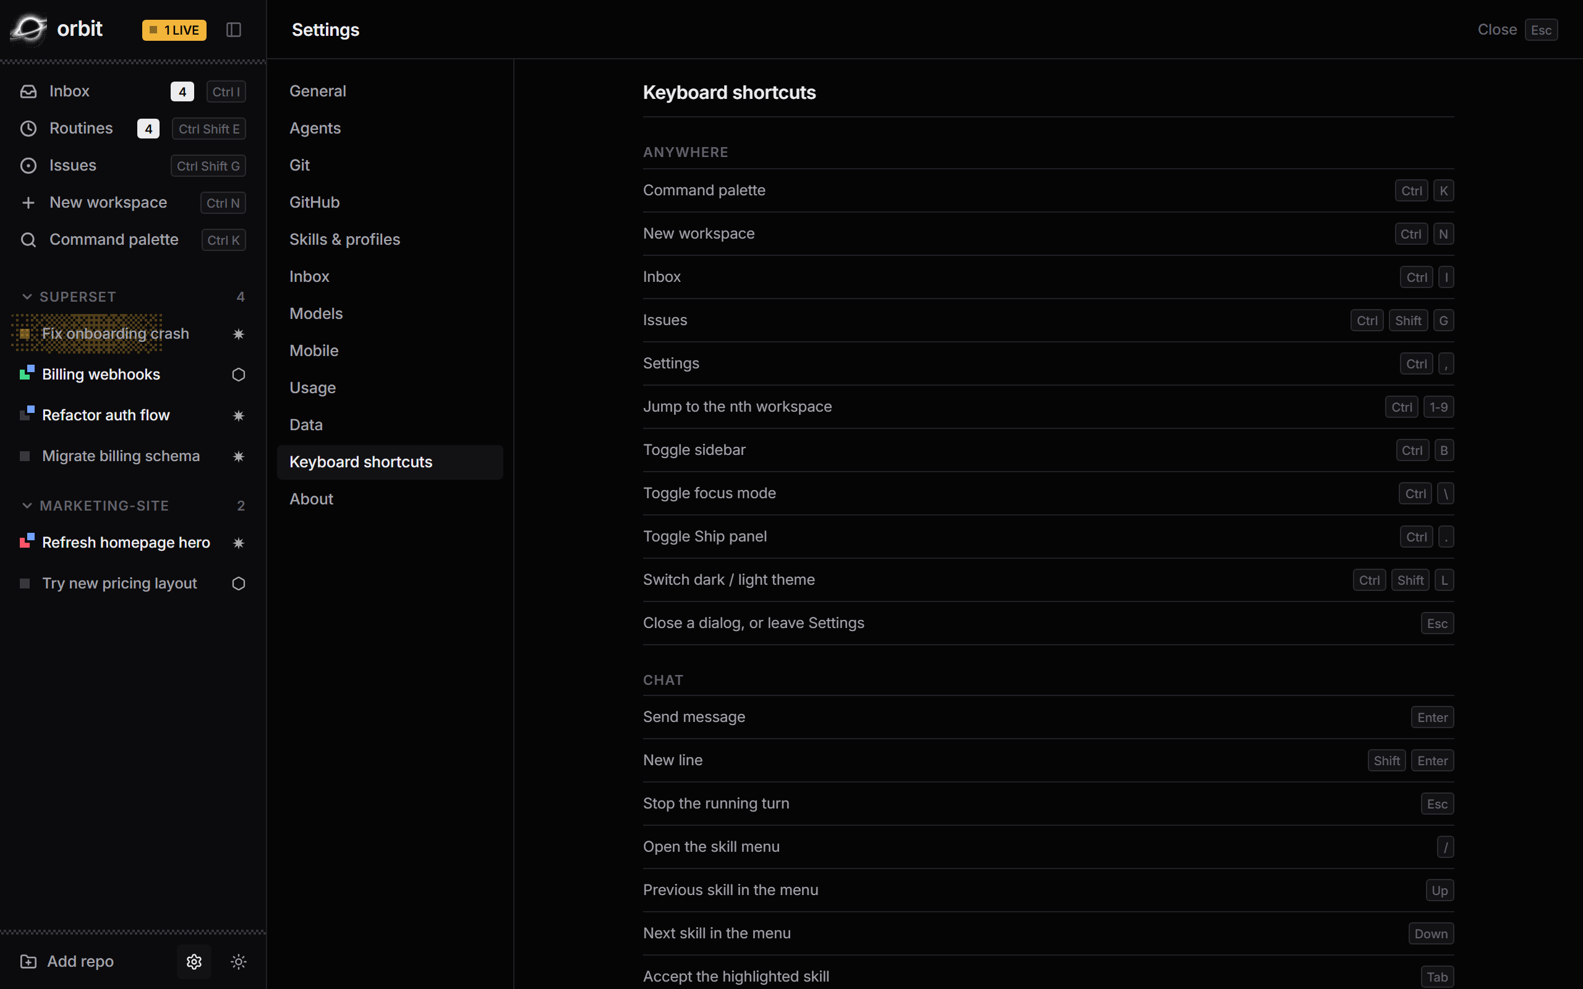Open the Routines sidebar item

coord(133,128)
